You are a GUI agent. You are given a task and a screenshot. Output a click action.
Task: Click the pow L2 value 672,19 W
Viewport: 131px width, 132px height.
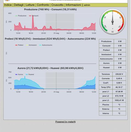pos(119,96)
